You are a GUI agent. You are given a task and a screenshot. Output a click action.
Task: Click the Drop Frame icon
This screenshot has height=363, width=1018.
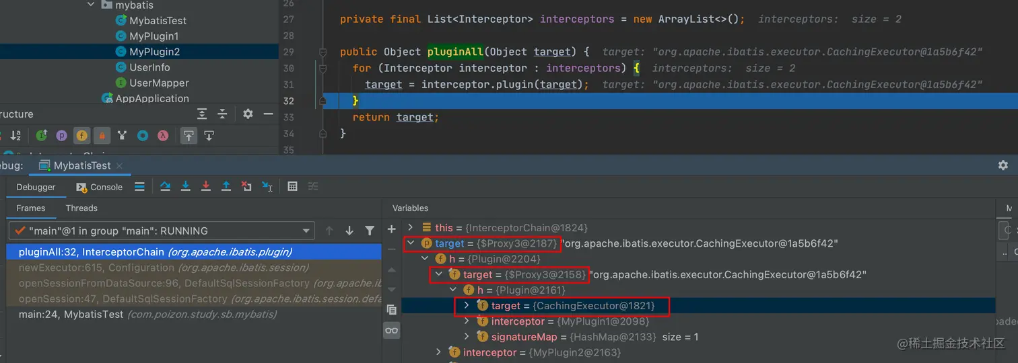pyautogui.click(x=246, y=186)
